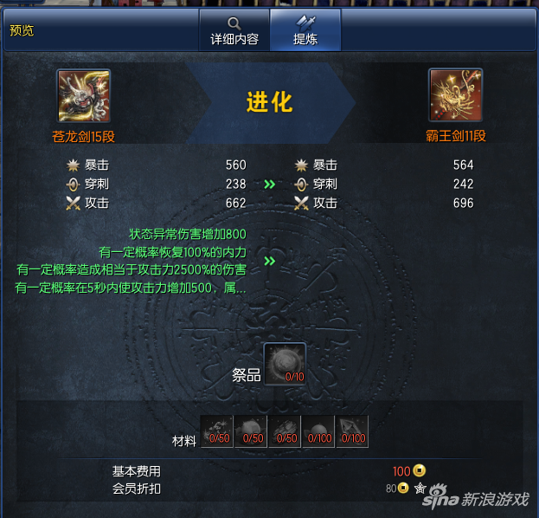The height and width of the screenshot is (518, 539).
Task: Click truncated effect text ending with 属...
Action: click(131, 288)
